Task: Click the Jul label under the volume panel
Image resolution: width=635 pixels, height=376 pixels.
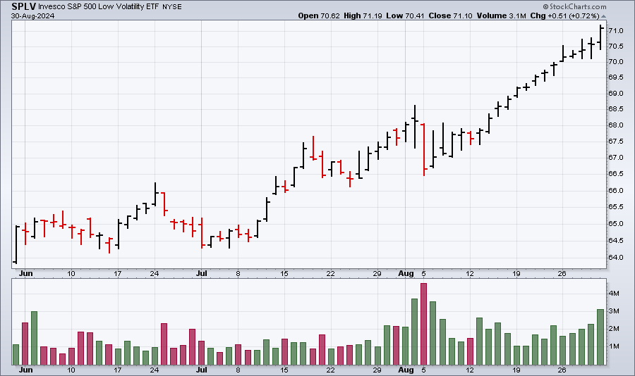Action: coord(202,370)
